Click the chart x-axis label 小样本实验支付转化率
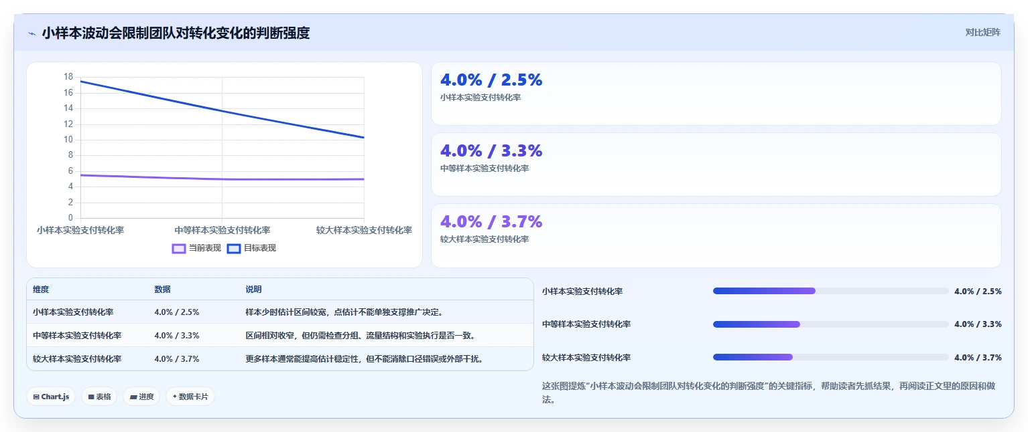This screenshot has width=1028, height=432. click(x=80, y=230)
